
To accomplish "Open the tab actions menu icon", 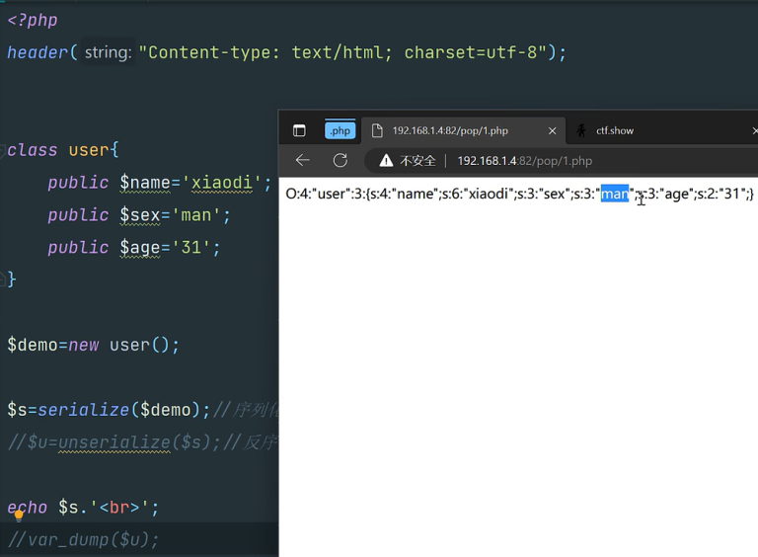I will pyautogui.click(x=299, y=130).
